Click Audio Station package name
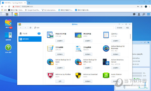Viewport: 151px width, 91px height. (117, 74)
